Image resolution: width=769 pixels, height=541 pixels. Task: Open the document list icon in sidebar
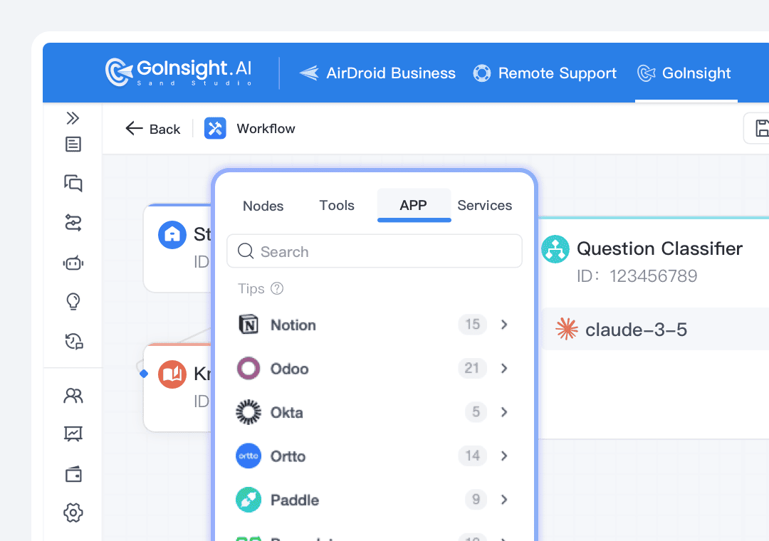[73, 145]
